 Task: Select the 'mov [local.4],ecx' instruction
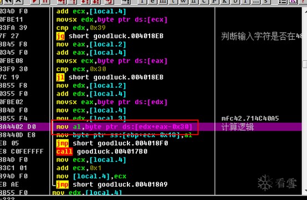click(x=91, y=176)
